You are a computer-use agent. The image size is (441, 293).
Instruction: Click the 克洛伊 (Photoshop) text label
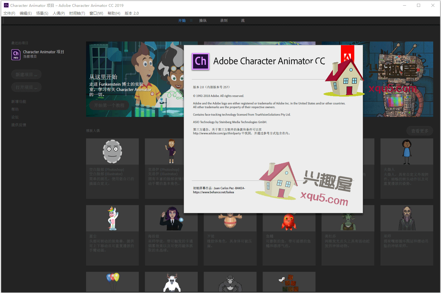point(164,170)
